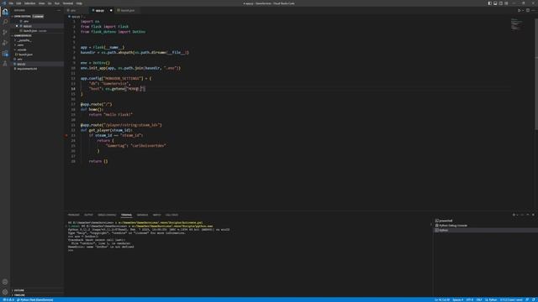This screenshot has width=538, height=302.
Task: Select the Terminal panel tab
Action: point(126,215)
